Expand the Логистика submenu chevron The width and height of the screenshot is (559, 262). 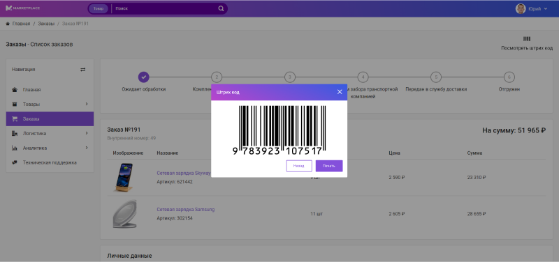[x=86, y=133]
